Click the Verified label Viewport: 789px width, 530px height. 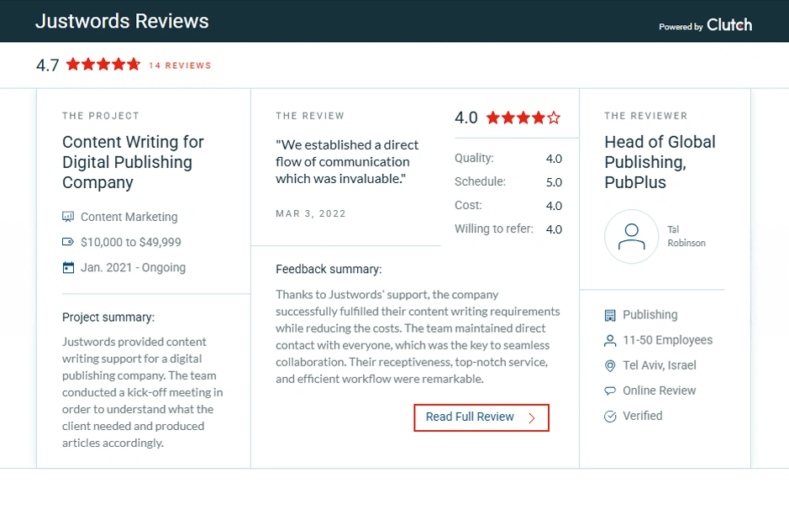(643, 416)
